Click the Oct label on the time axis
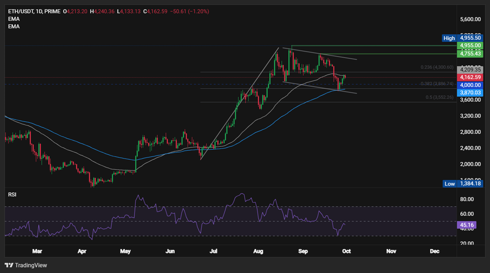Image resolution: width=490 pixels, height=273 pixels. click(x=346, y=251)
